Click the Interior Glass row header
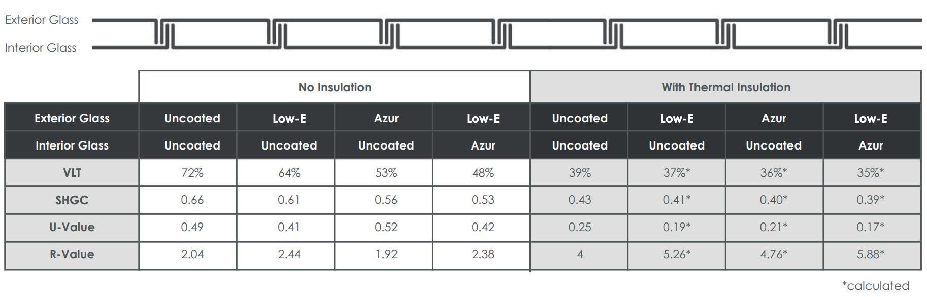Viewport: 927px width, 297px height. (72, 145)
